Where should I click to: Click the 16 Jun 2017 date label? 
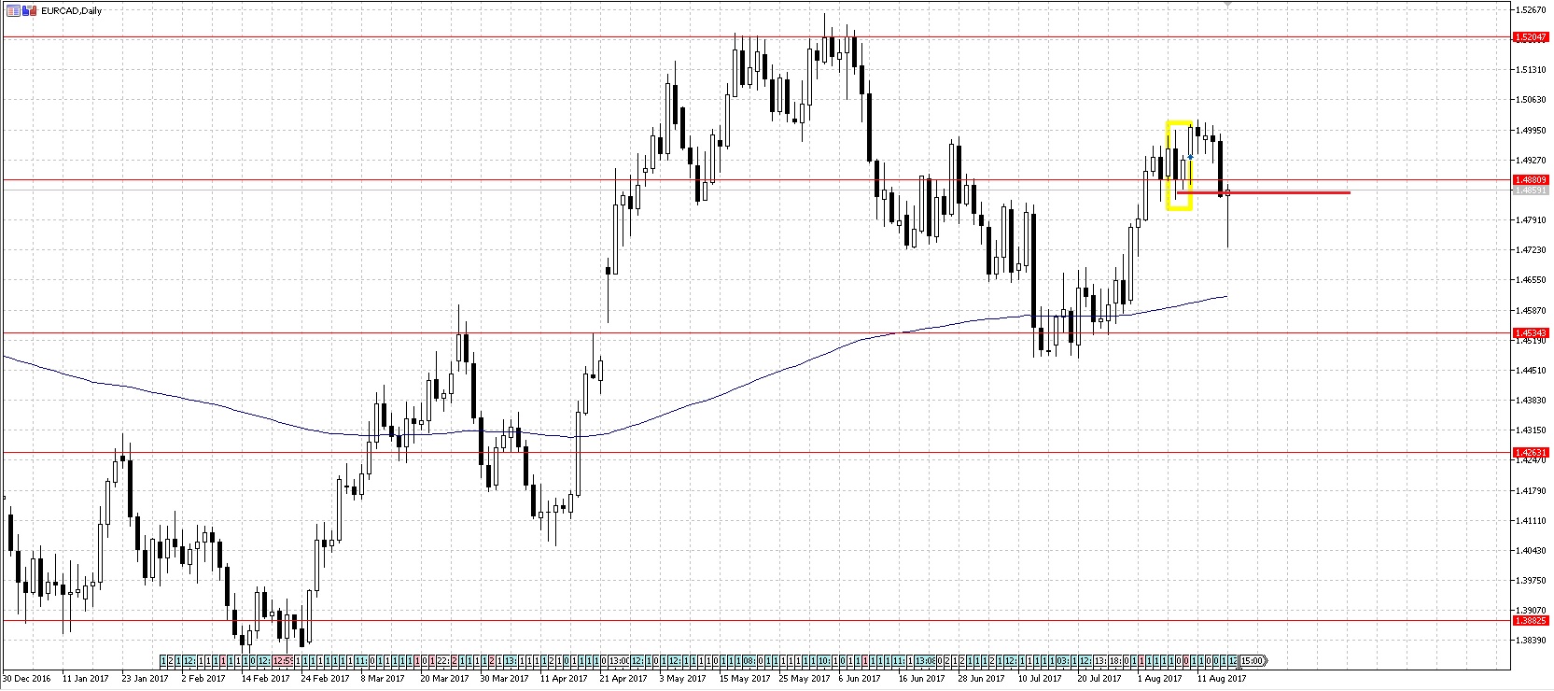[921, 679]
